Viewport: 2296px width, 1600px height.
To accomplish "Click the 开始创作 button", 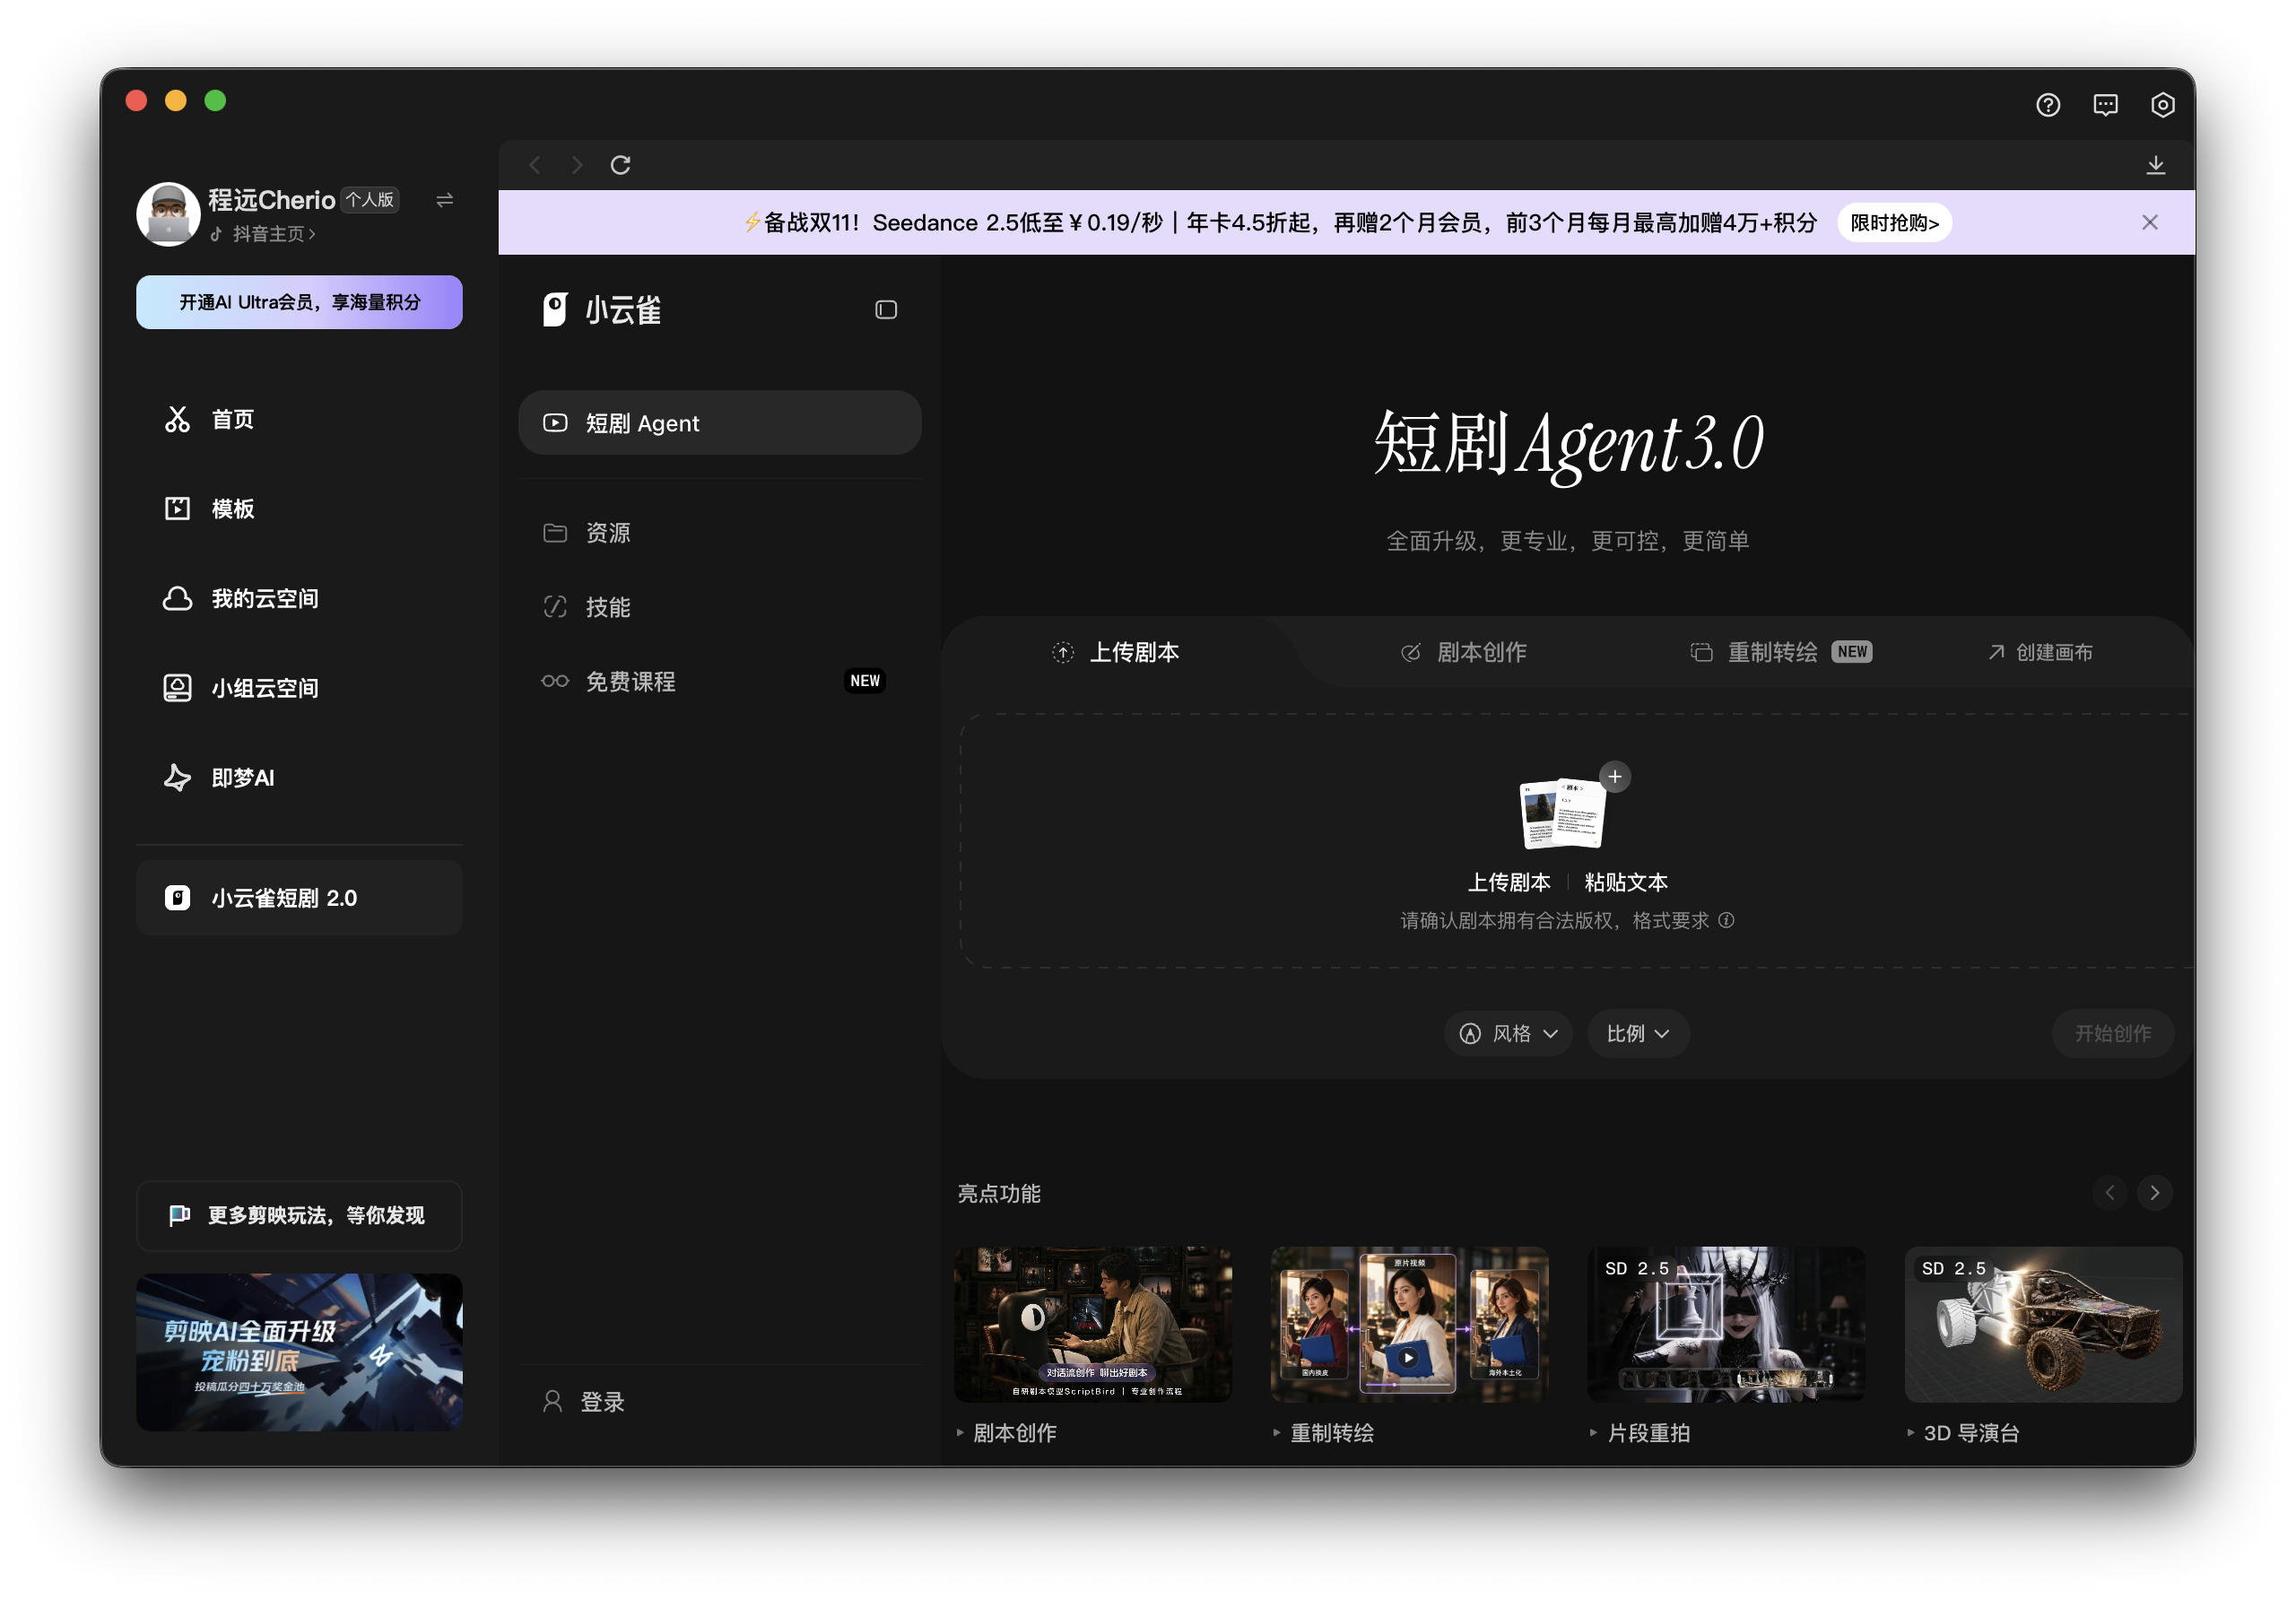I will [2113, 1034].
